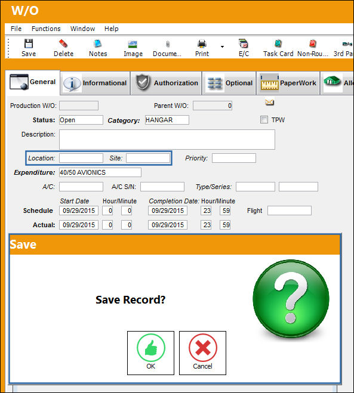The height and width of the screenshot is (393, 354).
Task: Open the Authorization tab
Action: point(167,83)
